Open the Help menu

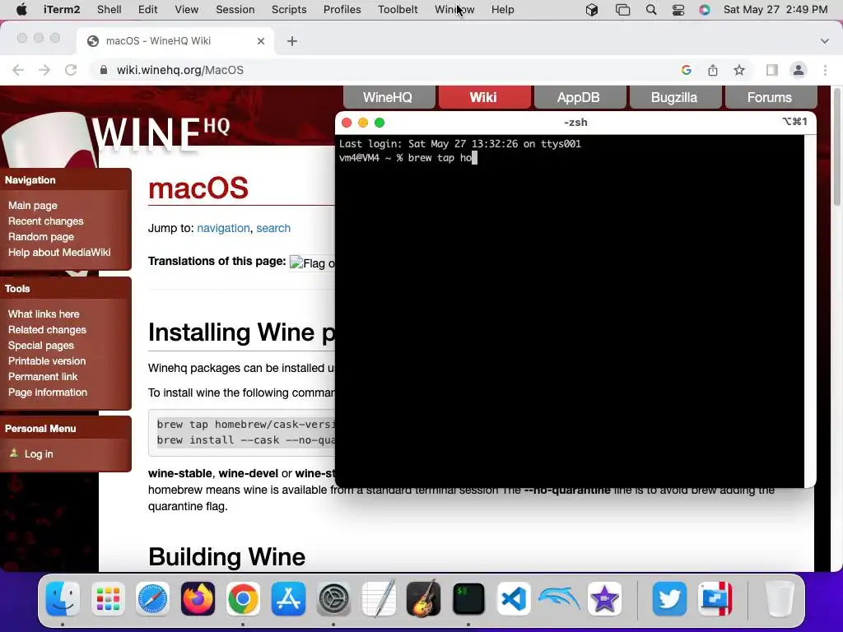[503, 10]
